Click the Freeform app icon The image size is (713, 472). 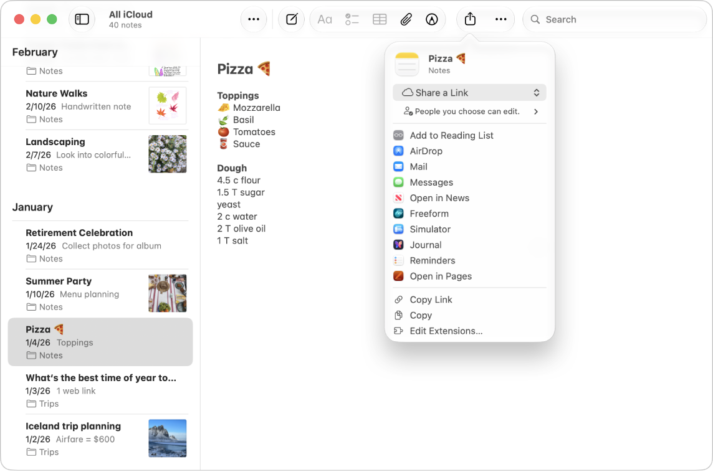click(398, 214)
